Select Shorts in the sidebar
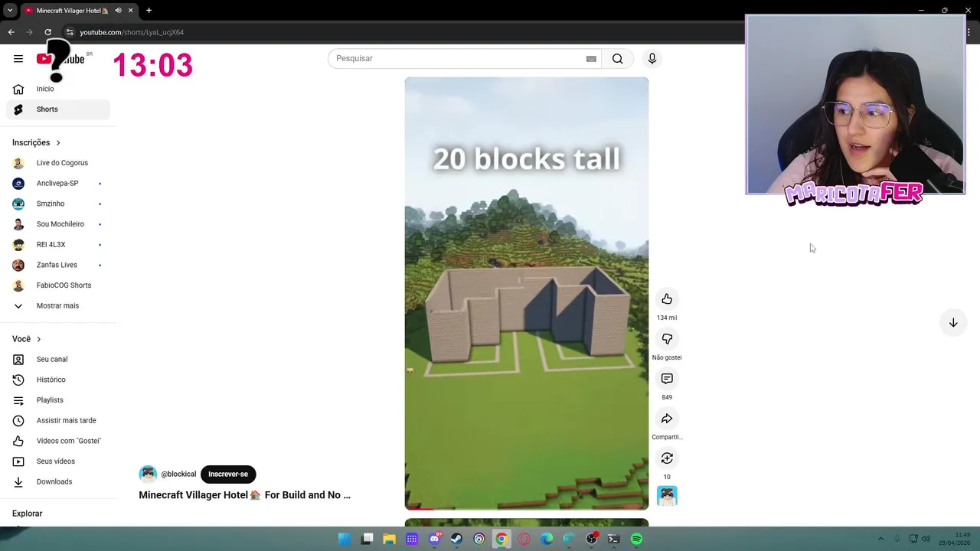This screenshot has width=980, height=551. click(58, 109)
